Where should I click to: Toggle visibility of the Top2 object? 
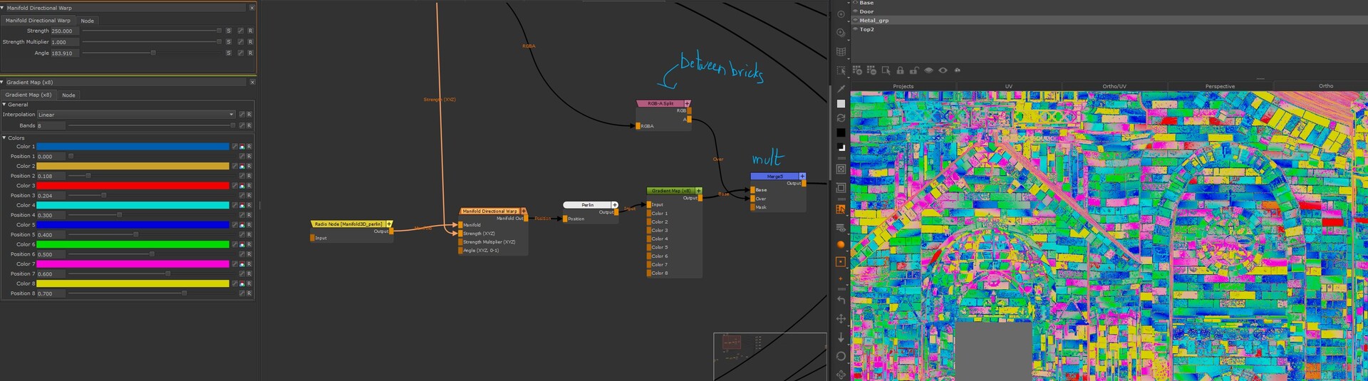(x=855, y=29)
